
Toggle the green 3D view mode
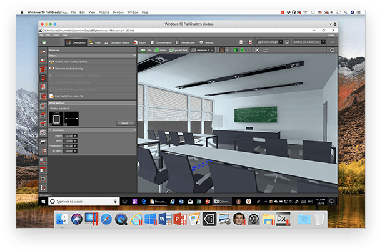tap(235, 50)
